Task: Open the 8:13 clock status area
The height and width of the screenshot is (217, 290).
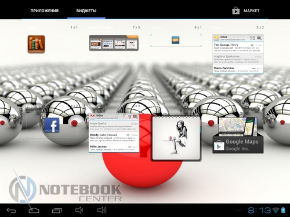Action: click(259, 210)
